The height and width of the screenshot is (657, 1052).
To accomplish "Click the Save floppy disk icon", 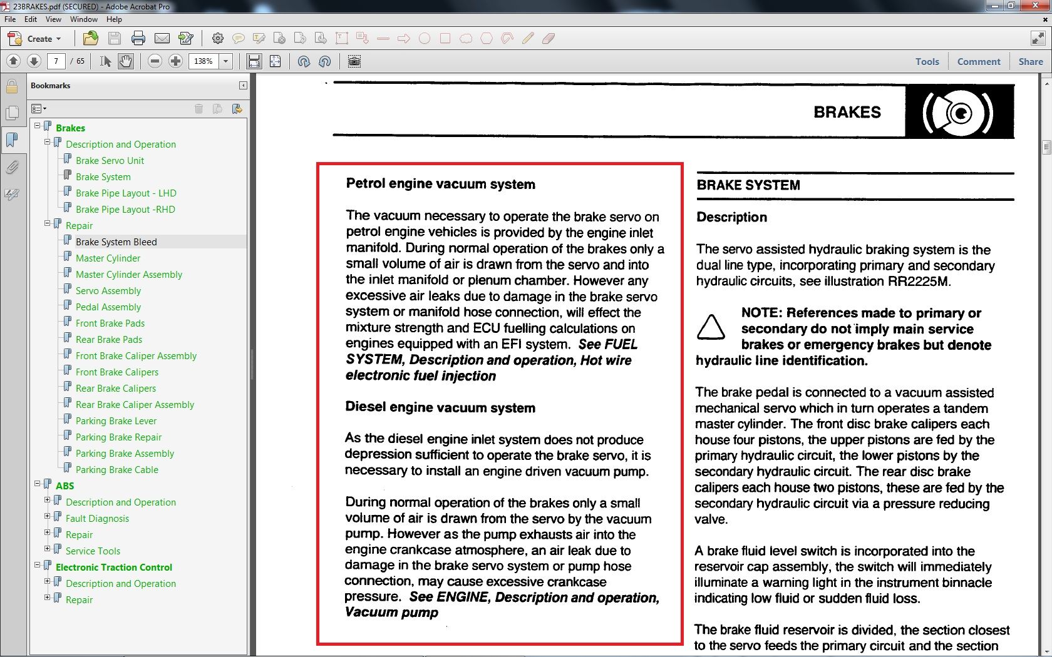I will [x=114, y=39].
